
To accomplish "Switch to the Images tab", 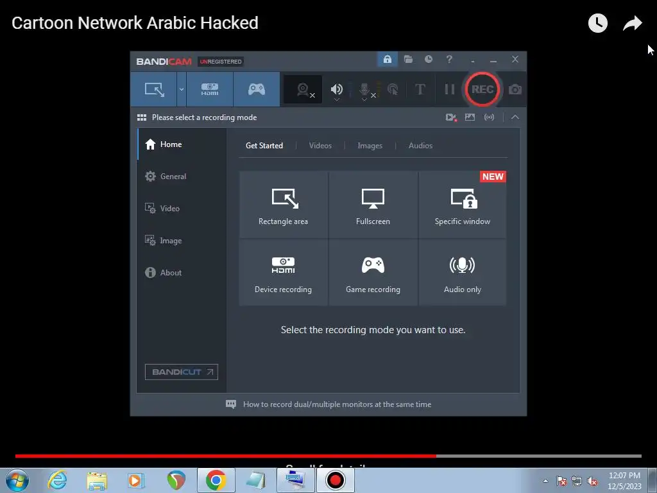I will [x=370, y=146].
